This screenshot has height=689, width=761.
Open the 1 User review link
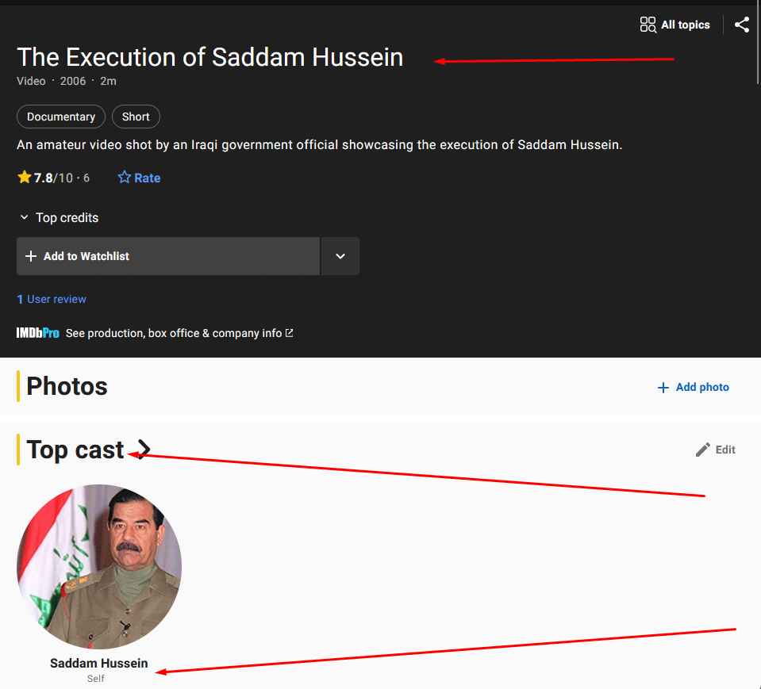coord(52,299)
